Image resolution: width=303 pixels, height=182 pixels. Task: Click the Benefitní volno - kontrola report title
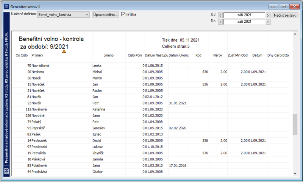(x=51, y=39)
